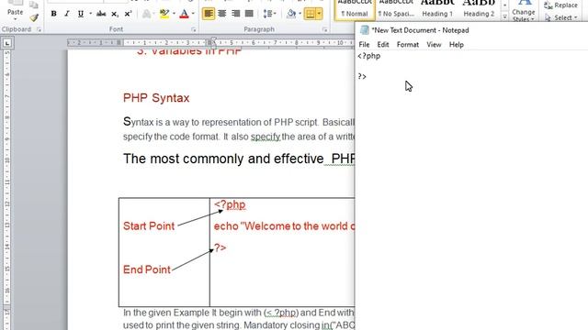Screen dimensions: 588x330
Task: Open Change Styles menu
Action: coord(524,10)
